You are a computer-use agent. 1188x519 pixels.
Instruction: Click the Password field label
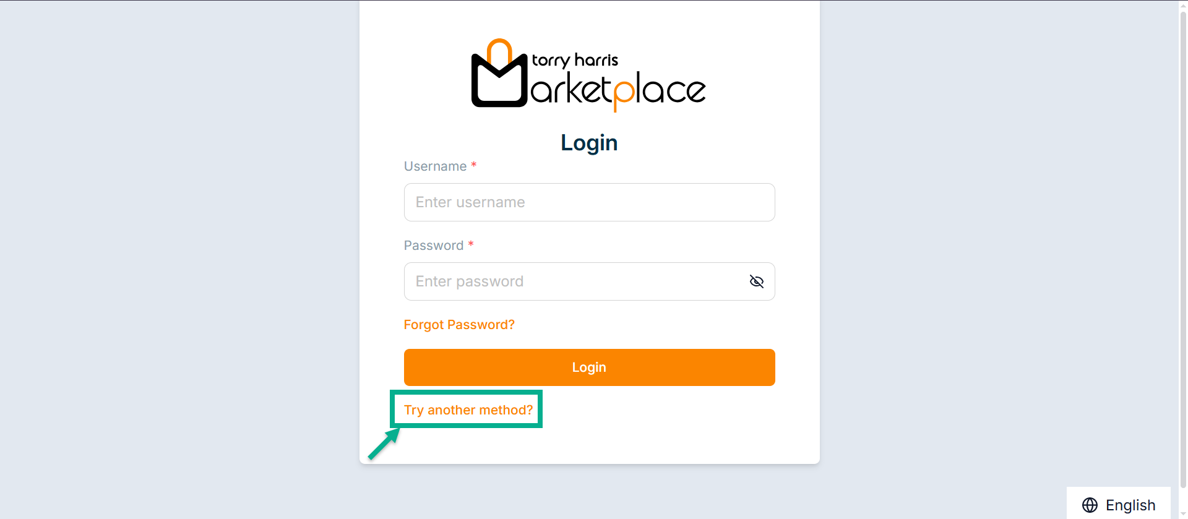[433, 246]
